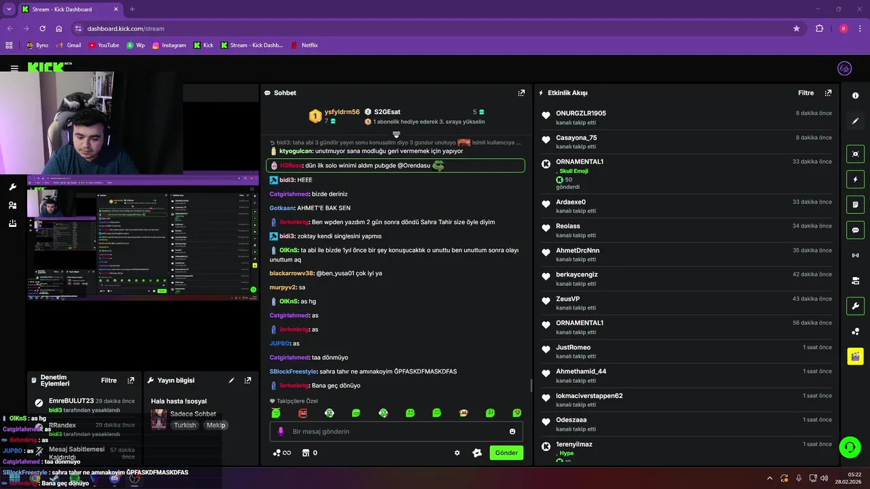Viewport: 870px width, 489px height.
Task: Toggle the activity feed lightning icon
Action: 855,179
